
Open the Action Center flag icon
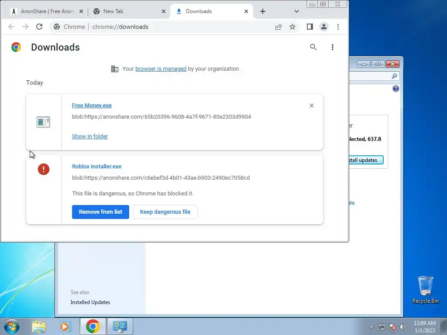(392, 327)
